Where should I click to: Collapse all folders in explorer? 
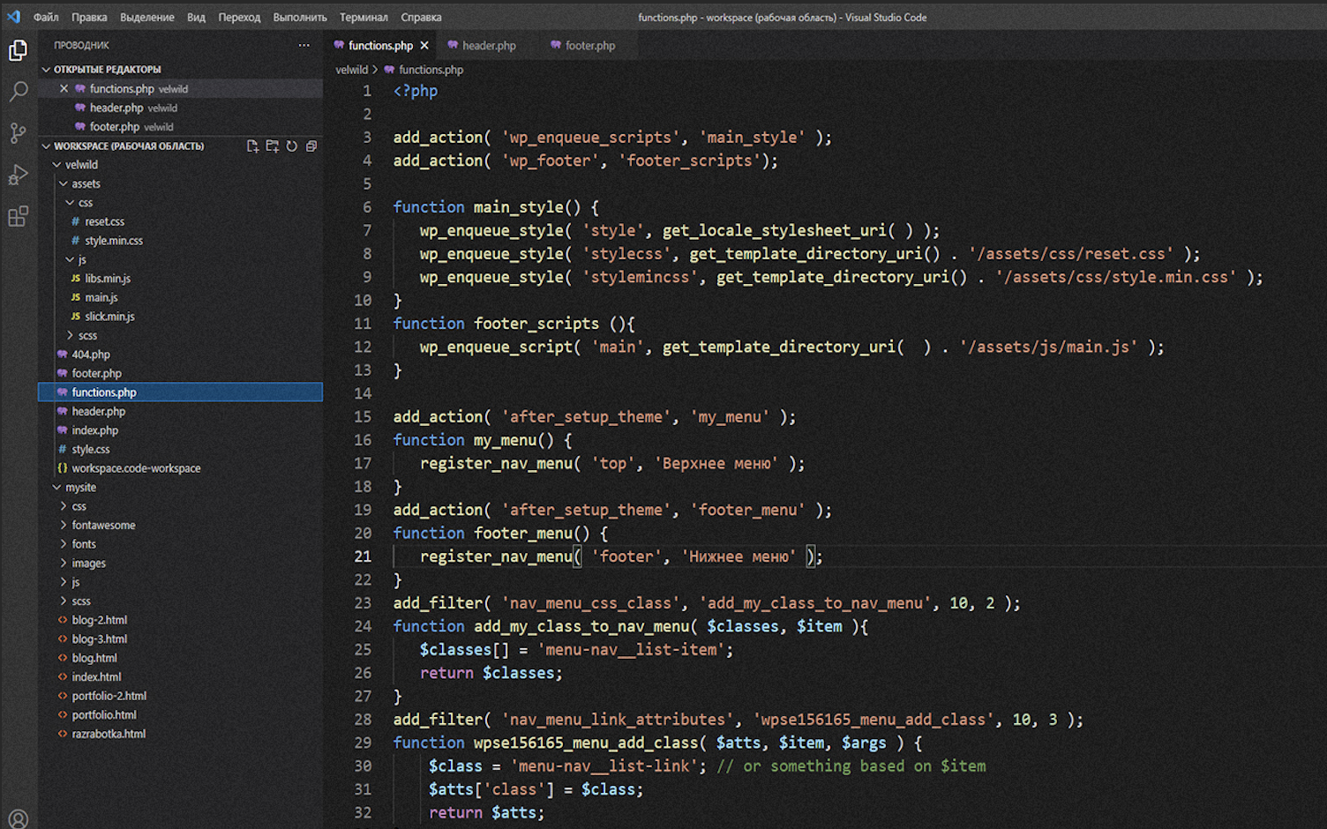point(311,146)
